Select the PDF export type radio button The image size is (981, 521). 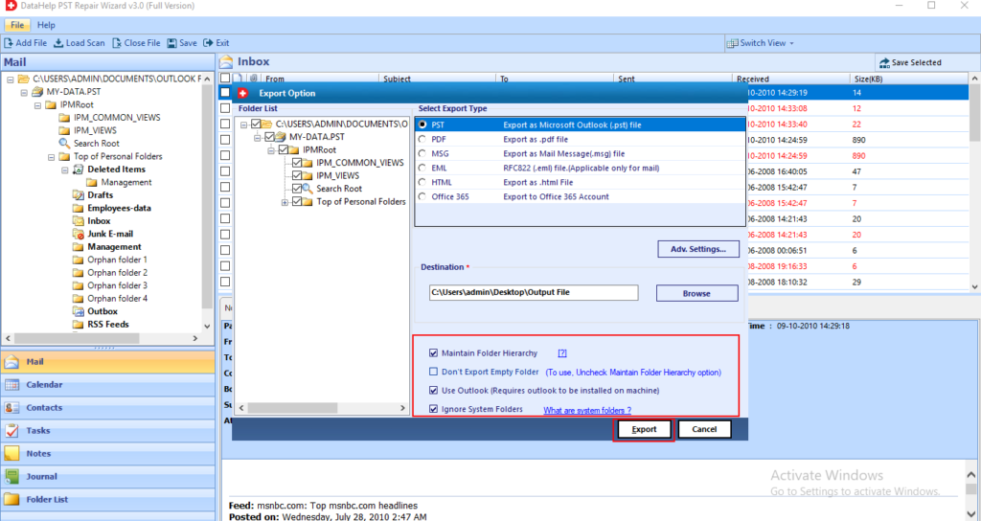pos(422,139)
